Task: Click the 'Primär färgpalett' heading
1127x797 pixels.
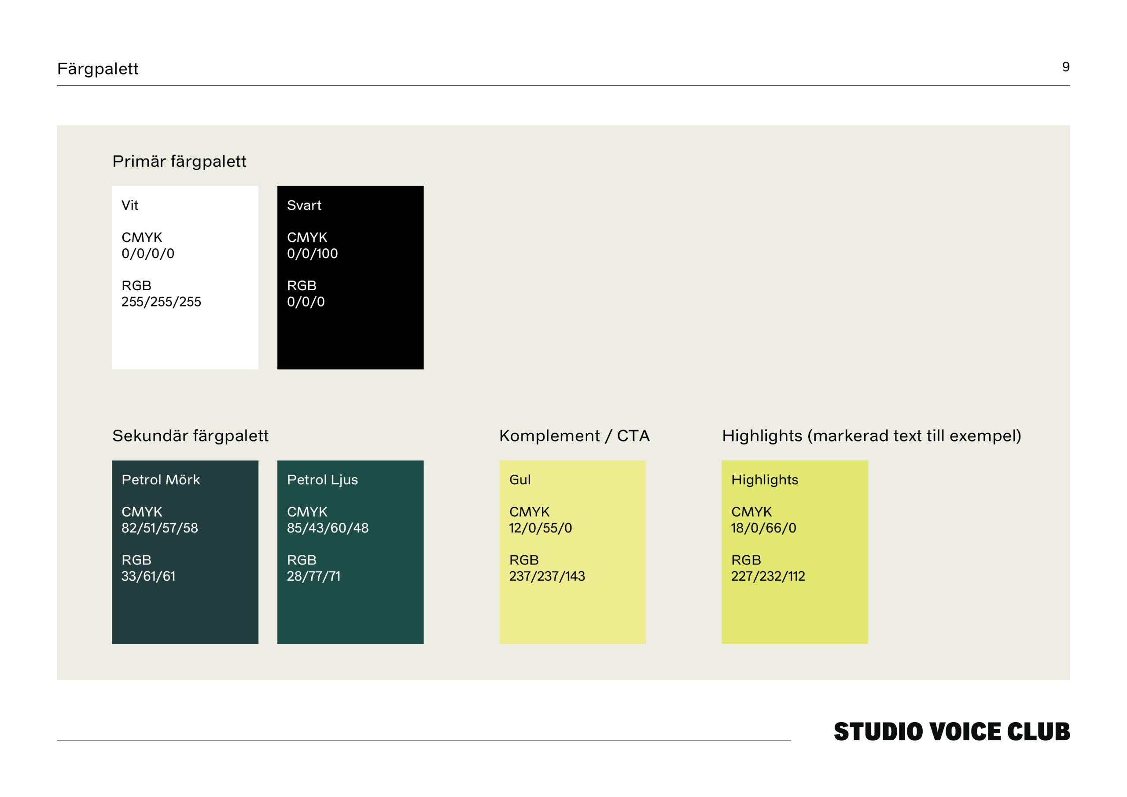Action: 179,162
